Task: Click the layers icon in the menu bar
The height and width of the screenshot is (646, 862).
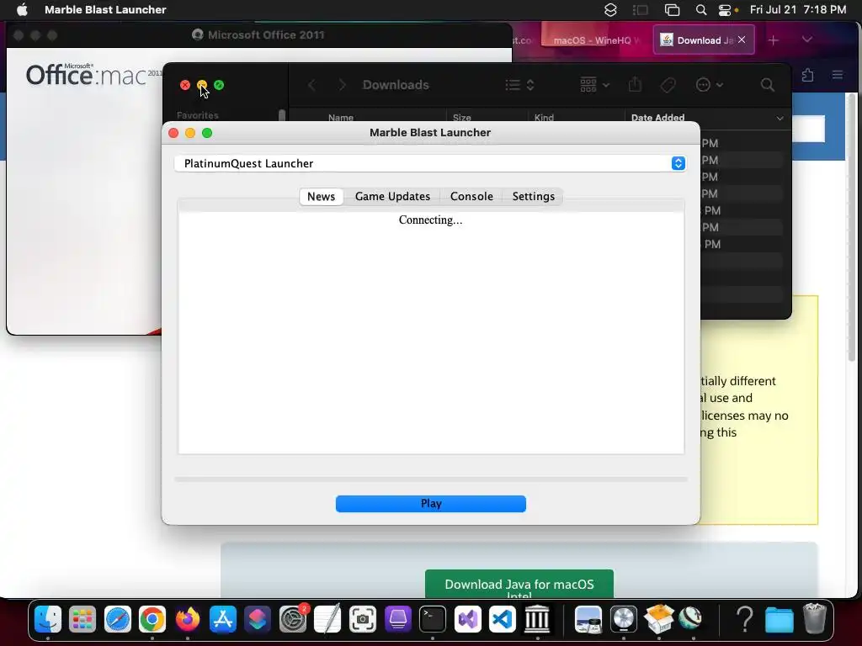Action: (610, 10)
